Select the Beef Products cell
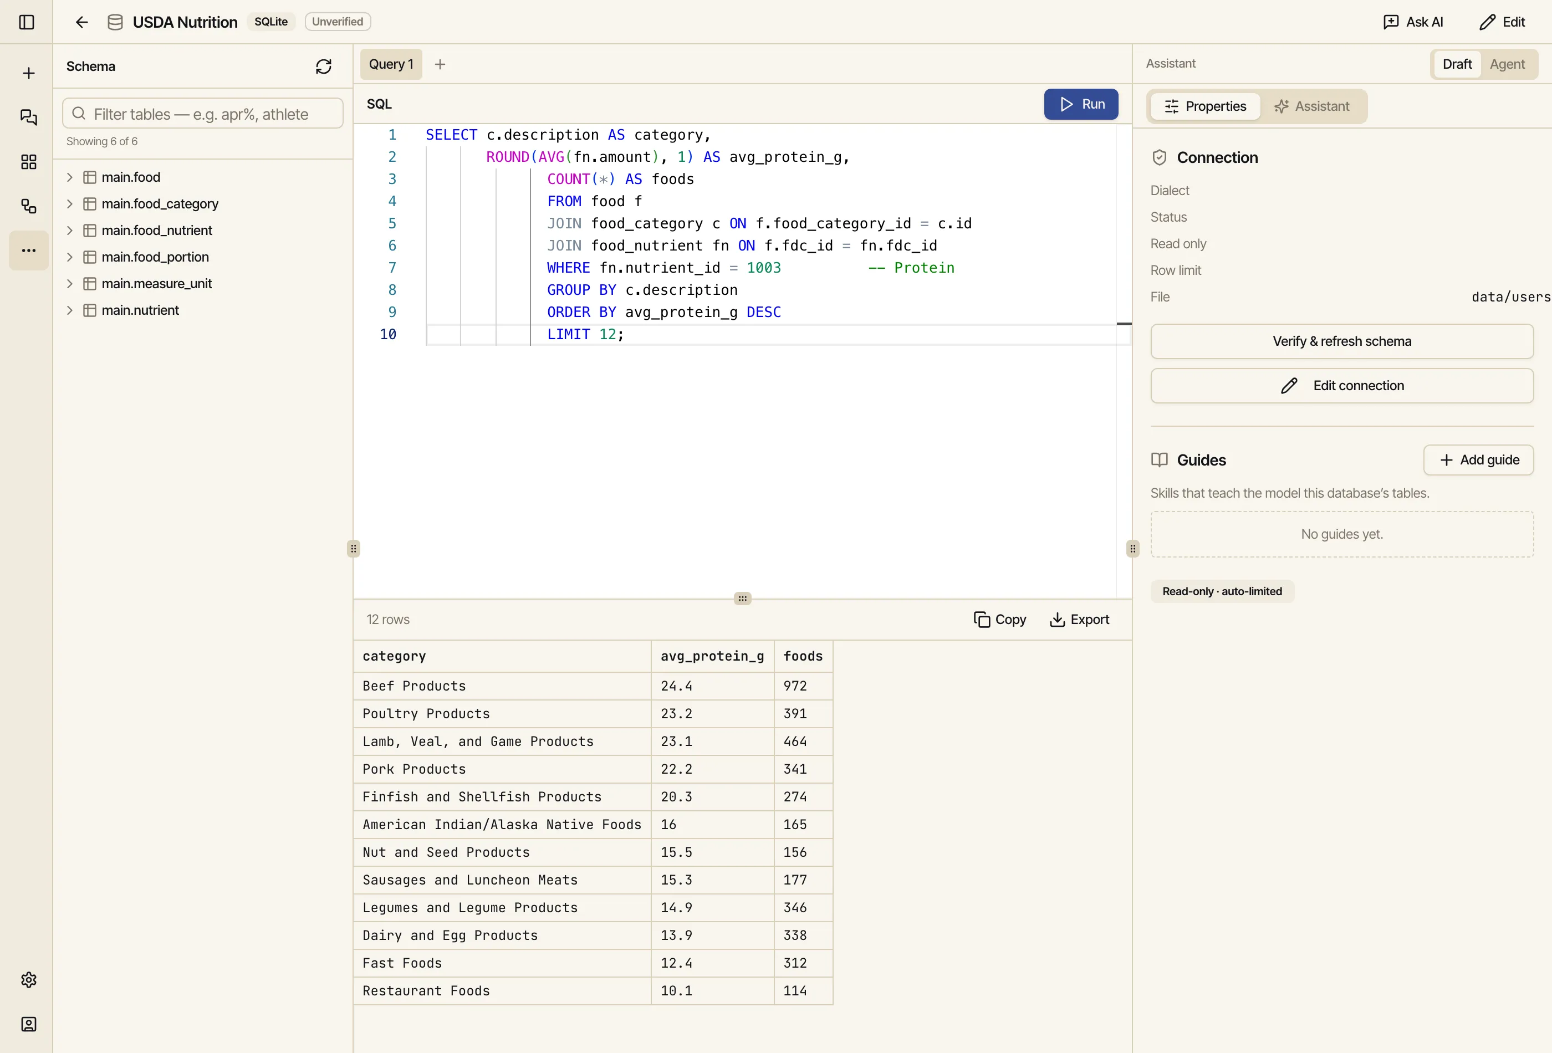 (x=502, y=686)
